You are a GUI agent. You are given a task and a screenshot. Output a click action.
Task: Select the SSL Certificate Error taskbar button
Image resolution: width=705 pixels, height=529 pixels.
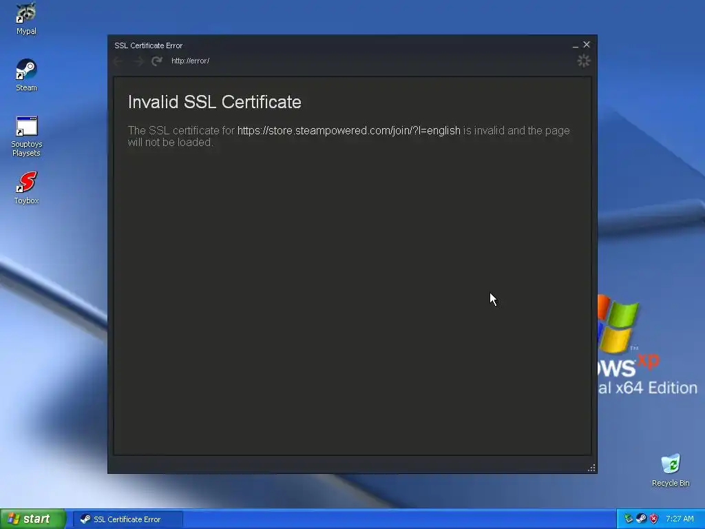pos(128,519)
